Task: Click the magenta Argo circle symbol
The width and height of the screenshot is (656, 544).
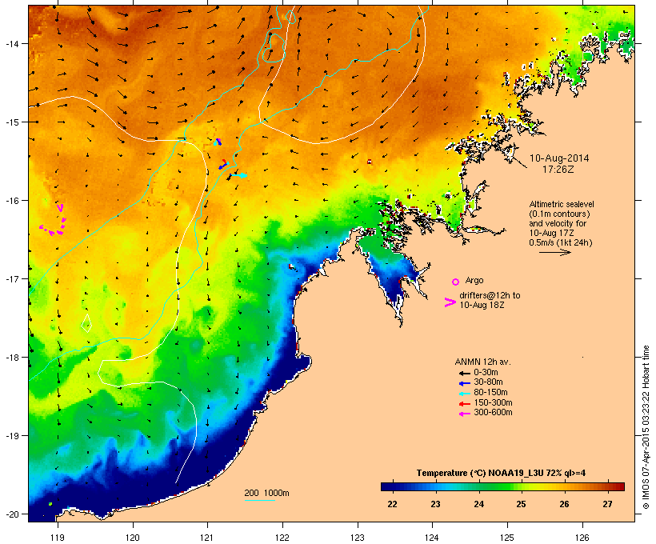Action: 456,282
